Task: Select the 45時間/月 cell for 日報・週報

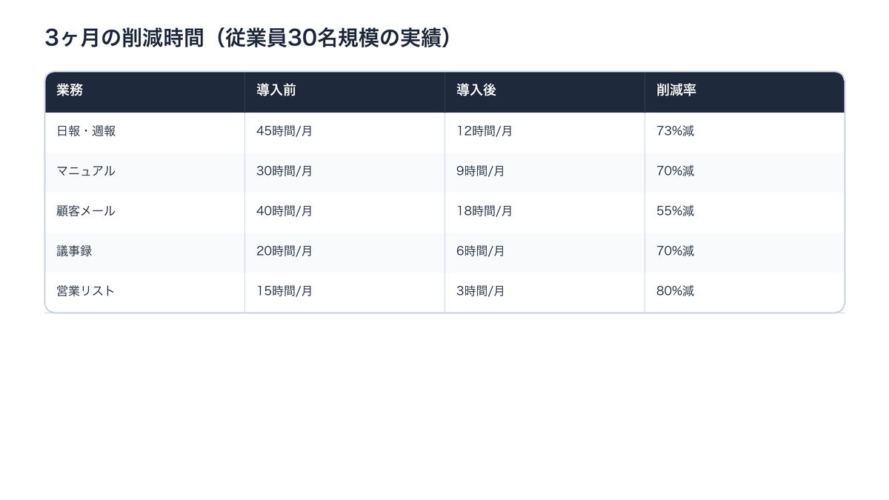Action: [284, 132]
